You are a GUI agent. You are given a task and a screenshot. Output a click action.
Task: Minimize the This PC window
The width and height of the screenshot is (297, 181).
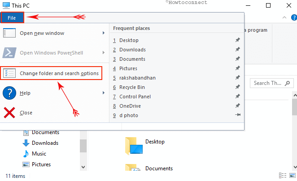click(x=248, y=5)
